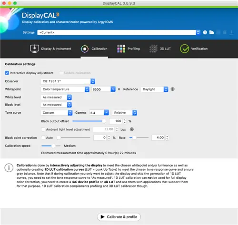Click the ambient Lux 32.00 value field

coord(103,129)
